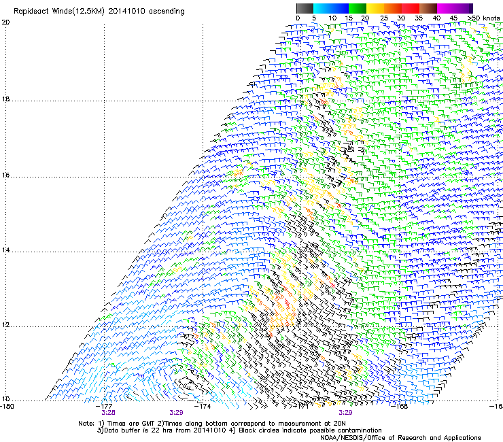Click the latitude label '14' on the axis
This screenshot has height=442, width=503.
pos(5,250)
